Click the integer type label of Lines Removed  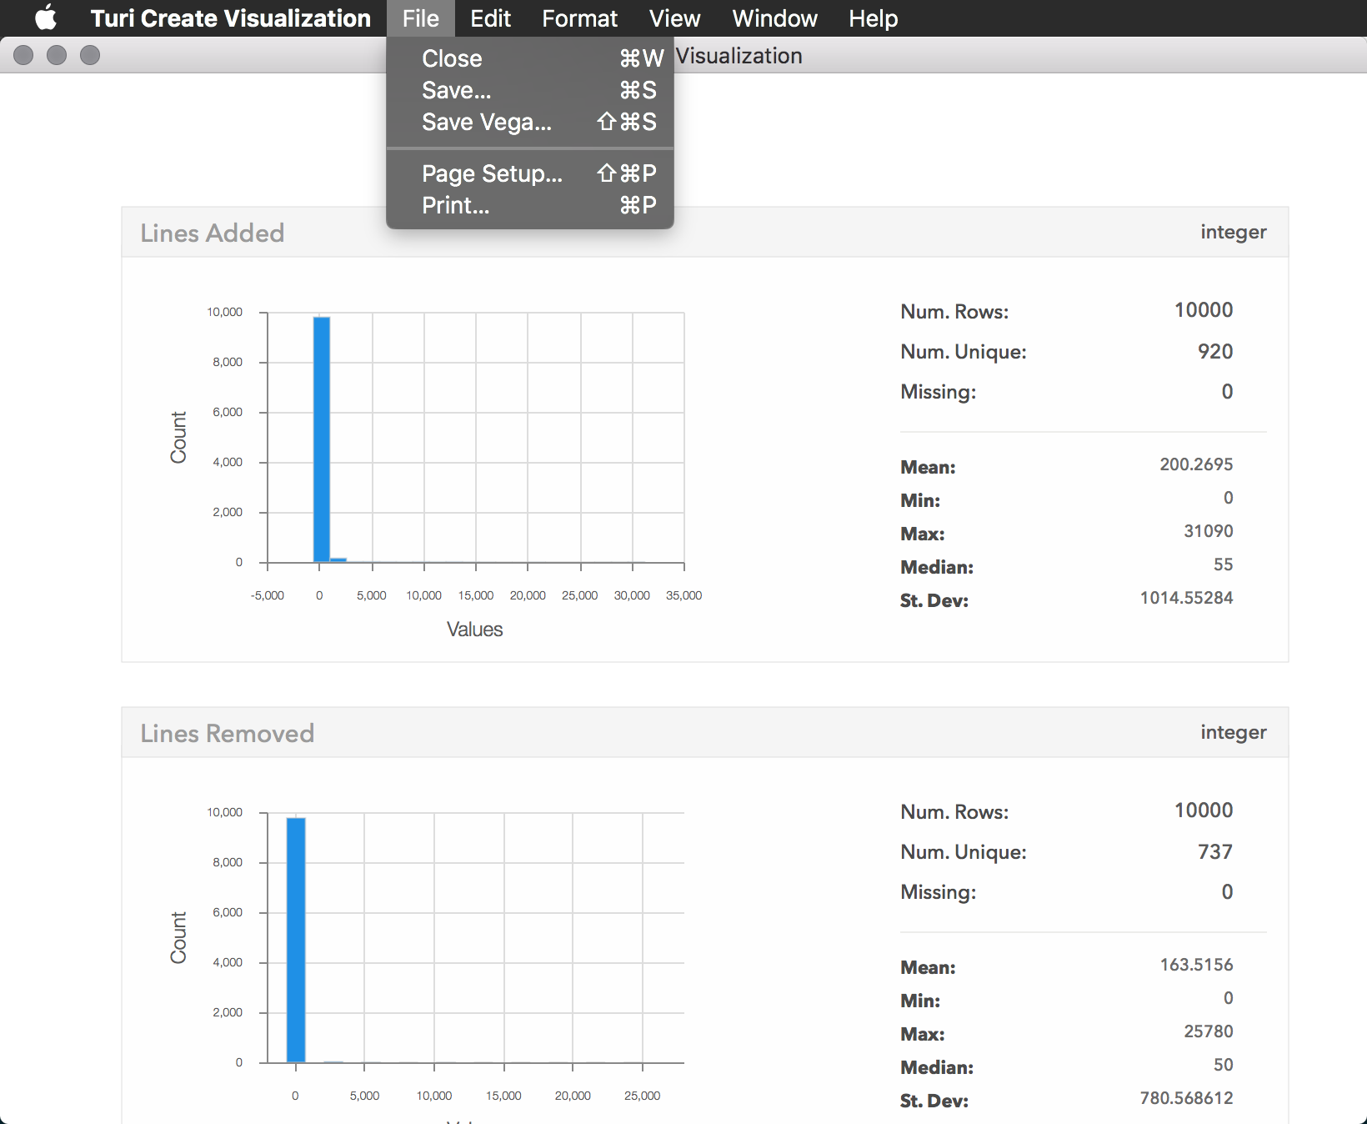click(x=1233, y=732)
